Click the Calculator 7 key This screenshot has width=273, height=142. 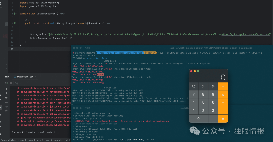point(194,94)
